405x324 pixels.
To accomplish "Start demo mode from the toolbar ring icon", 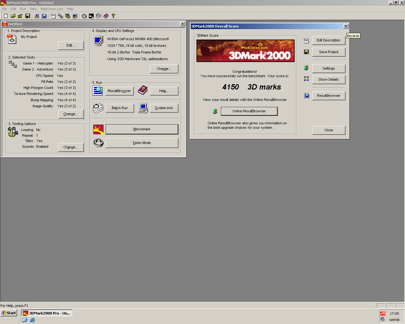I will (84, 16).
